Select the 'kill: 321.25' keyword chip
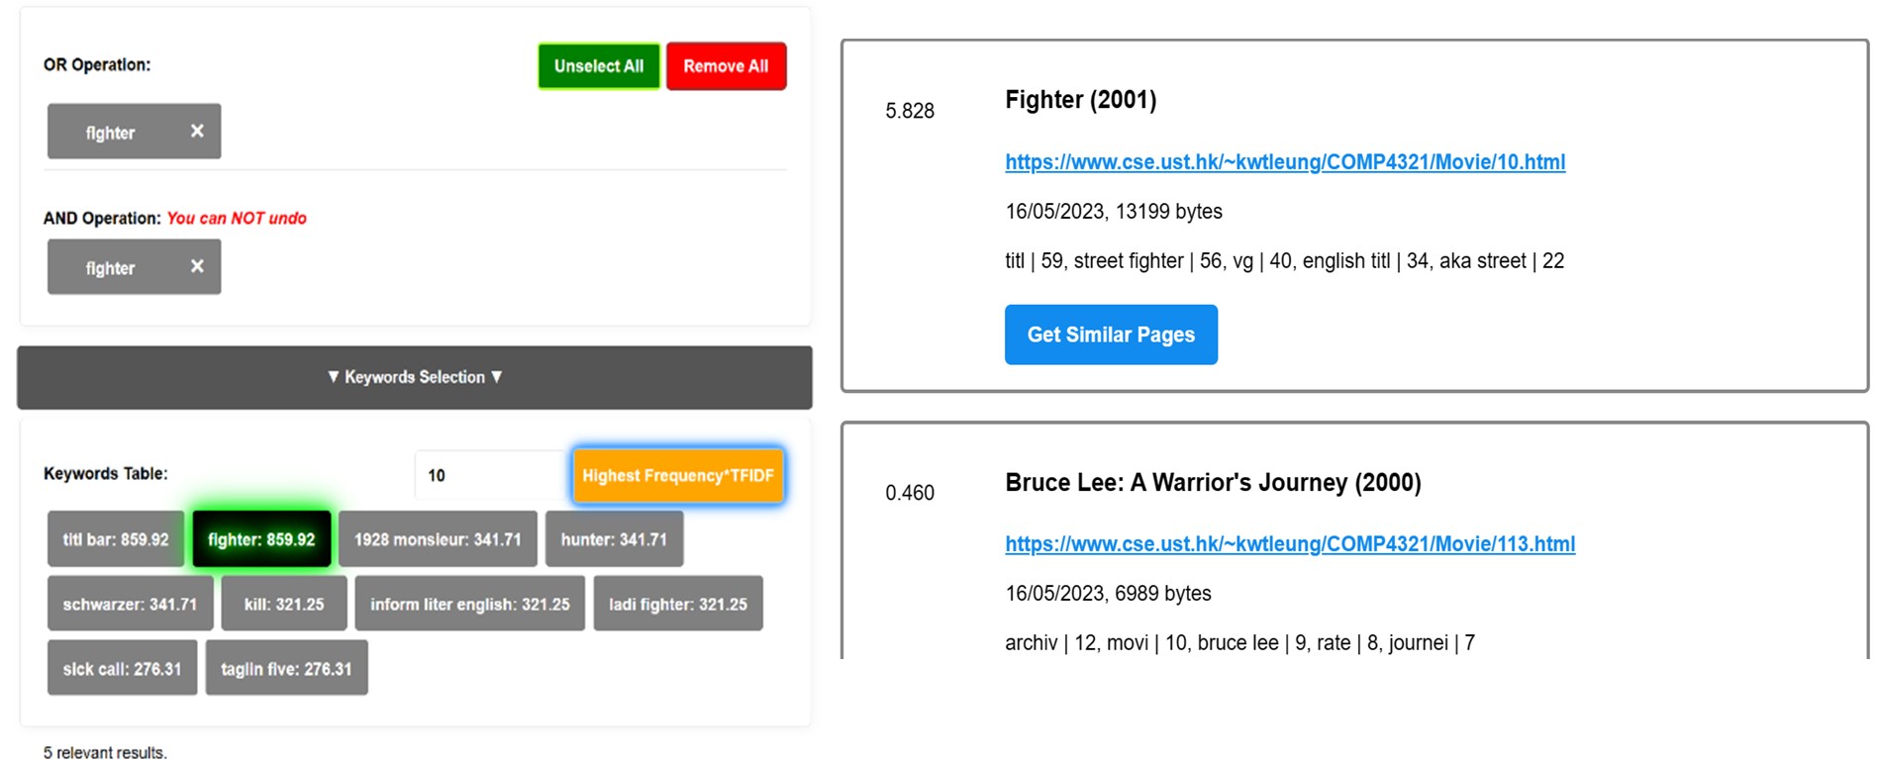Screen dimensions: 1879x763 (284, 604)
